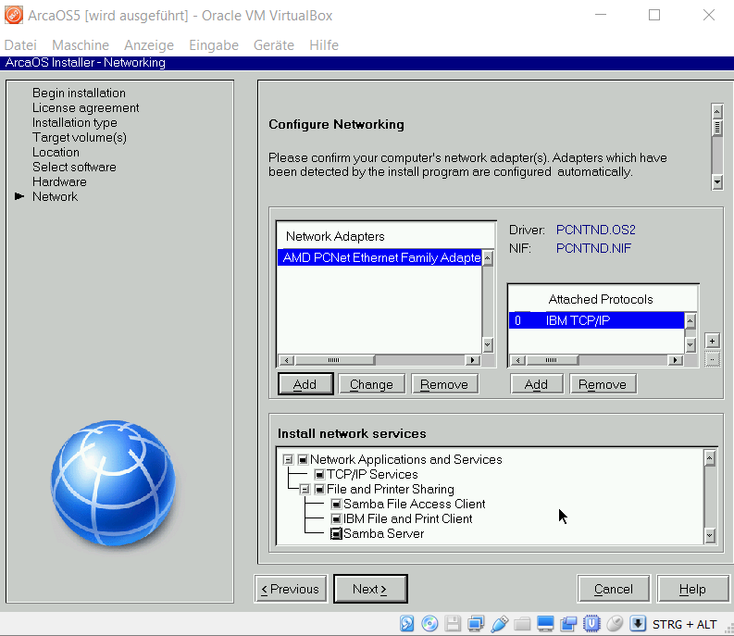Click the CPU virtualization chip icon
This screenshot has width=734, height=636.
click(591, 623)
